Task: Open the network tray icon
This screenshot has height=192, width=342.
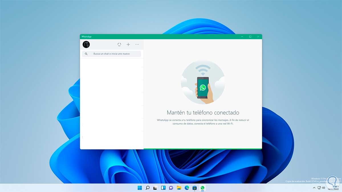Action: (319, 188)
